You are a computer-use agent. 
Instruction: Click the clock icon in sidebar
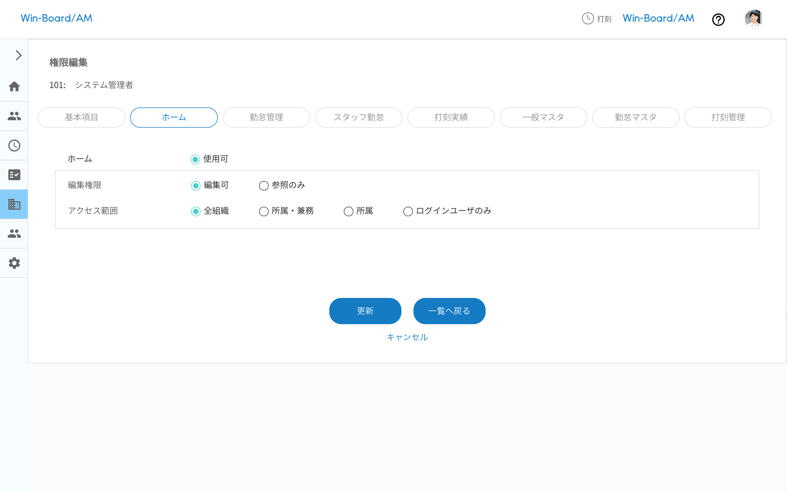coord(14,145)
